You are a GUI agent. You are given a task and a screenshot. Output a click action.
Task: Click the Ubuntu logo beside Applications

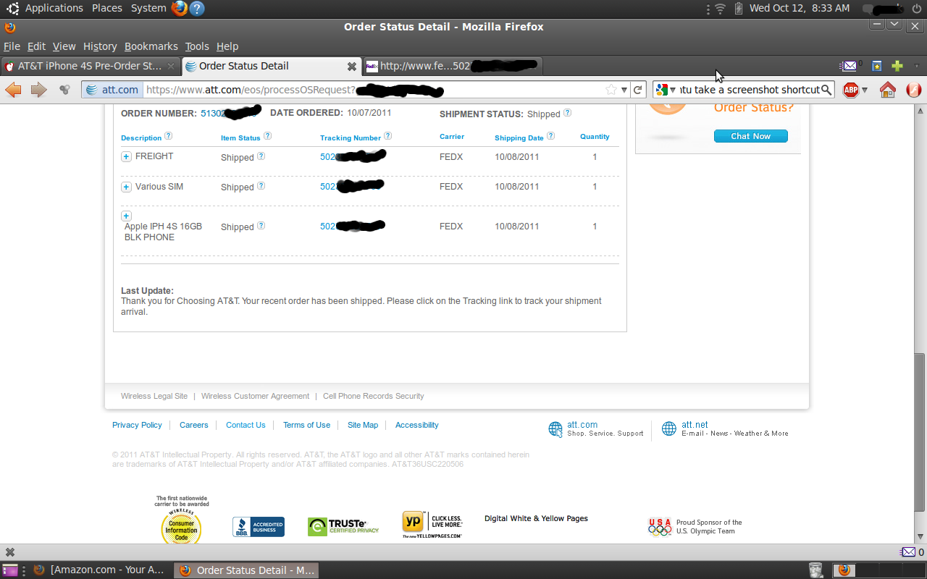click(x=12, y=8)
